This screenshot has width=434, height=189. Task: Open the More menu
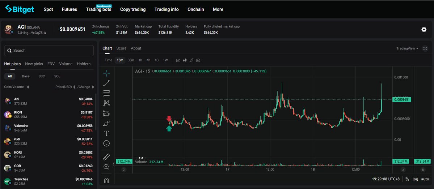pos(218,9)
